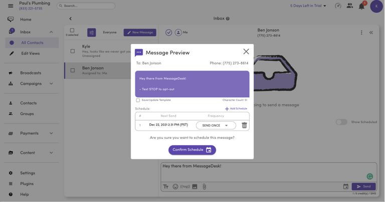Screen dimensions: 385x202
Task: Attach an image to the message
Action: [195, 187]
